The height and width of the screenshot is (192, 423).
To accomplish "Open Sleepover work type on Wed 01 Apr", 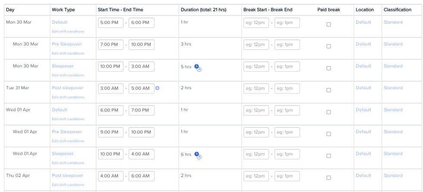I will pyautogui.click(x=62, y=154).
